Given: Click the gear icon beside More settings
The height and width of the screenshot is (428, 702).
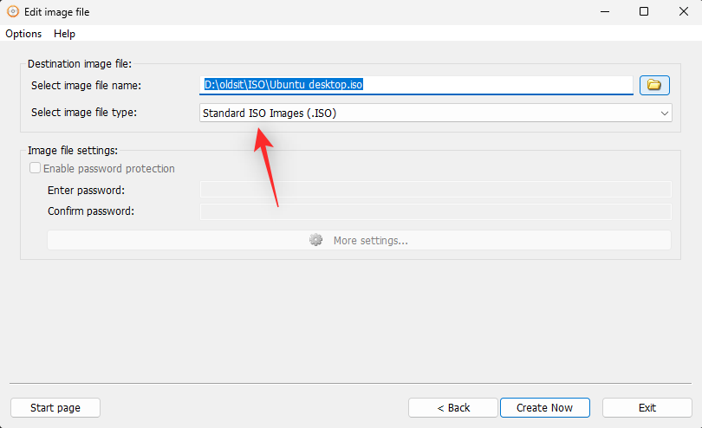Looking at the screenshot, I should coord(315,240).
